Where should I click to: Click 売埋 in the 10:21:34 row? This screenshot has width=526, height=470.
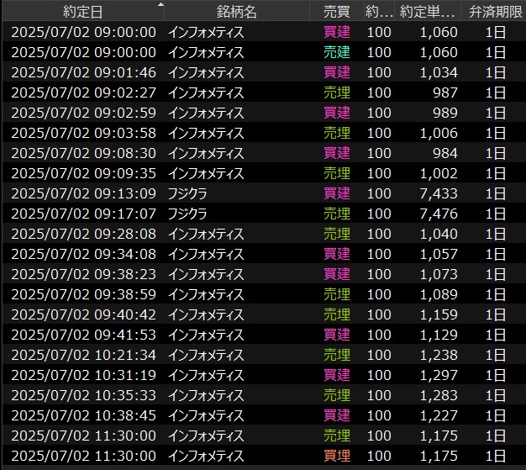337,355
